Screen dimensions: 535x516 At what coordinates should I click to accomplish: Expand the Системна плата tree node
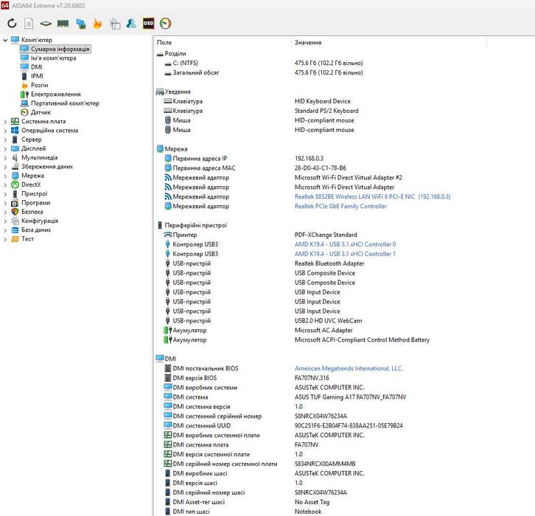point(6,121)
